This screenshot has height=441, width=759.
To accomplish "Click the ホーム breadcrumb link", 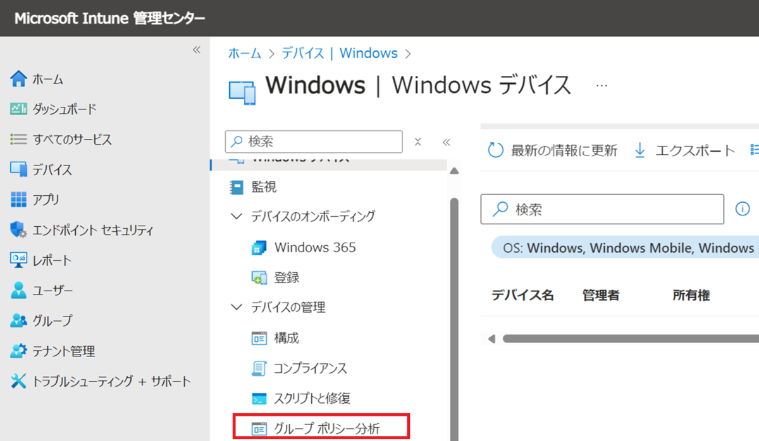I will (x=244, y=53).
